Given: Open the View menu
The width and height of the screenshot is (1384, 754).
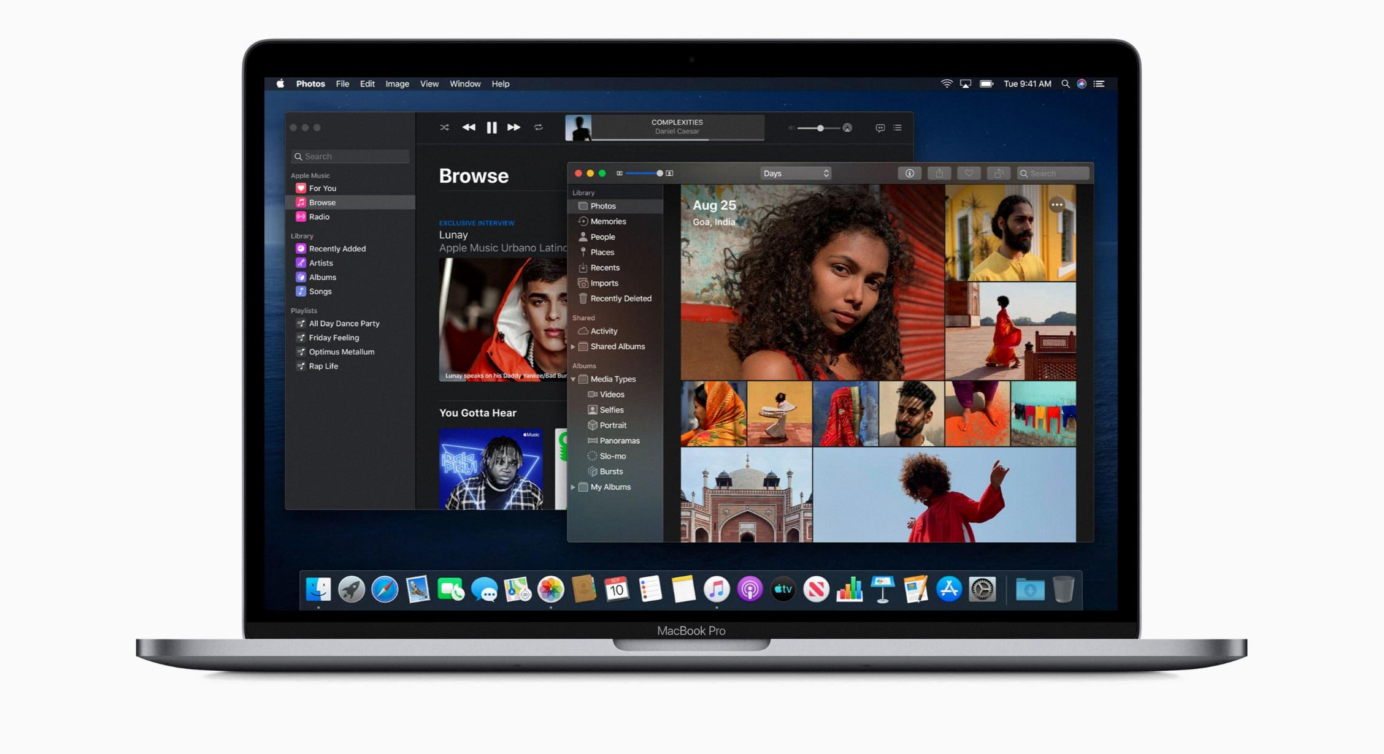Looking at the screenshot, I should 429,84.
